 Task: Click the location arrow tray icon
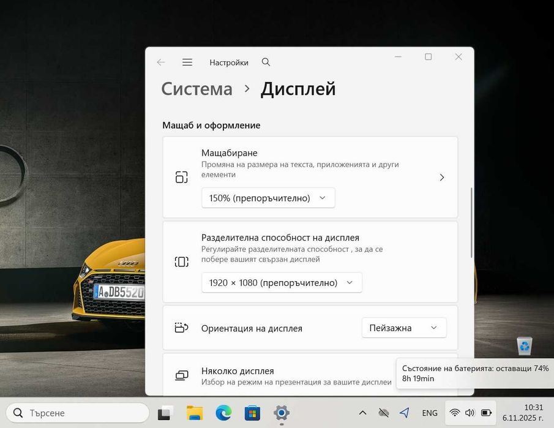(405, 413)
